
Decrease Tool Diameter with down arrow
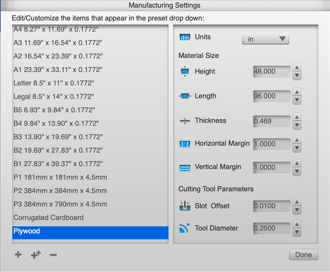click(x=297, y=232)
